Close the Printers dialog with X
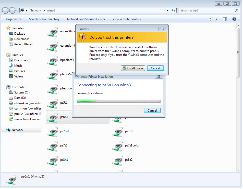Image resolution: width=243 pixels, height=189 pixels. click(x=162, y=29)
